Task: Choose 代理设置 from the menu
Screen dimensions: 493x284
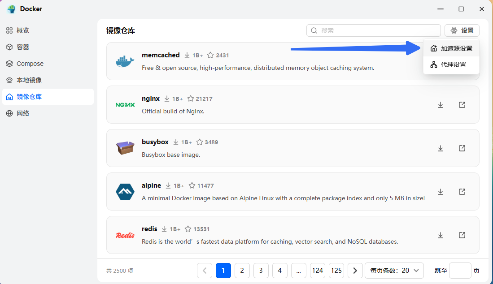Action: tap(451, 65)
